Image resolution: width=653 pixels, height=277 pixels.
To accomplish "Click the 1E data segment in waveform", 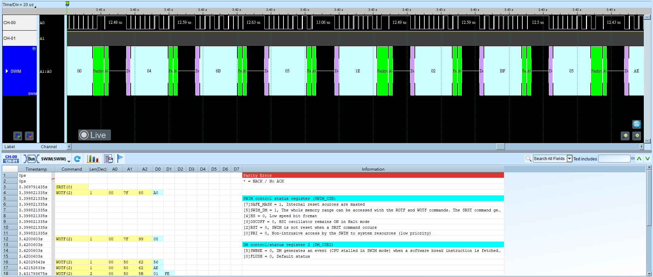I will tap(358, 71).
